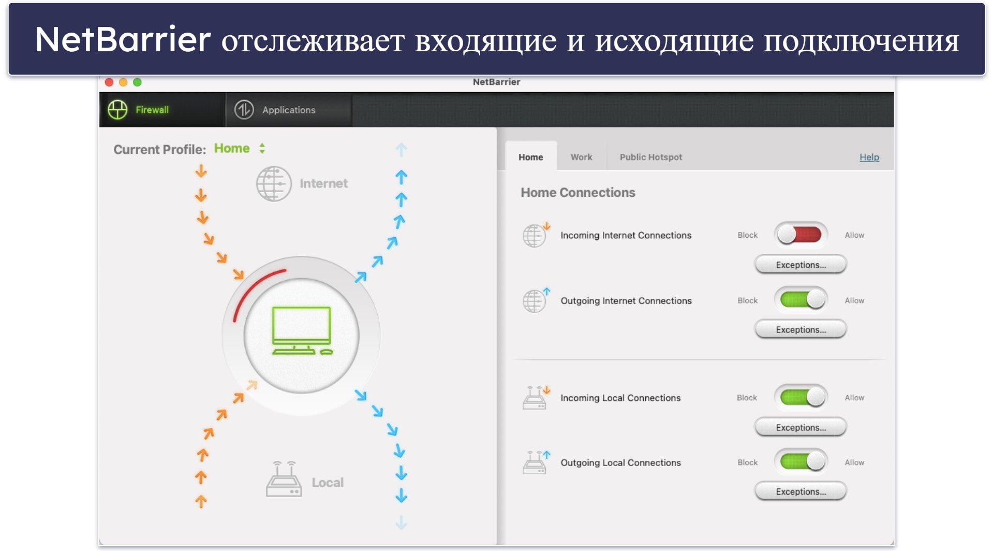Click the Local router icon in the diagram

coord(284,479)
